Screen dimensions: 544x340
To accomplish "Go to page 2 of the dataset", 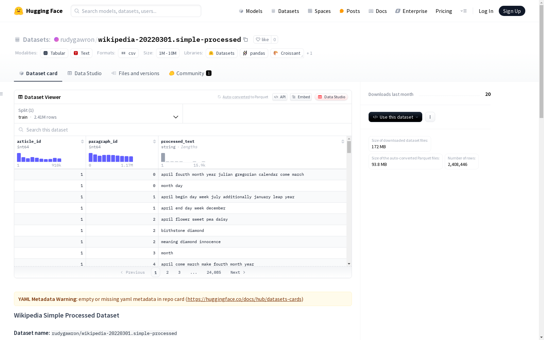I will pos(167,272).
